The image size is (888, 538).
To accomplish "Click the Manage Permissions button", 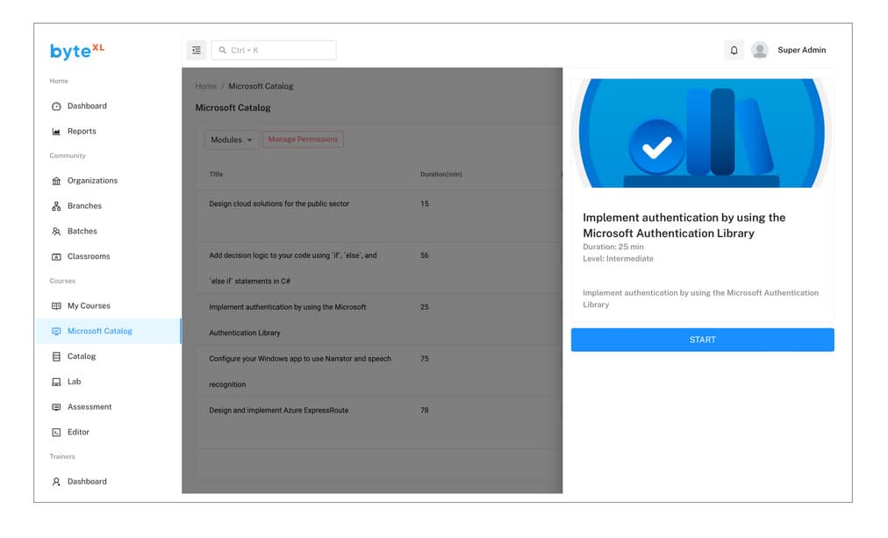I will tap(303, 140).
